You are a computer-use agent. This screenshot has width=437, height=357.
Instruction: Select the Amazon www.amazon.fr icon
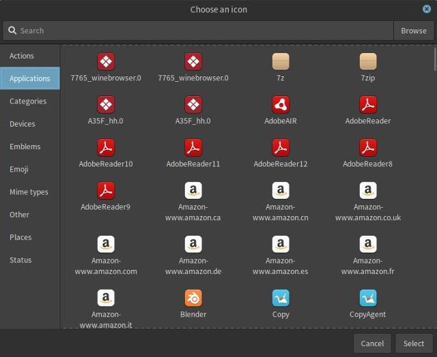(x=368, y=245)
